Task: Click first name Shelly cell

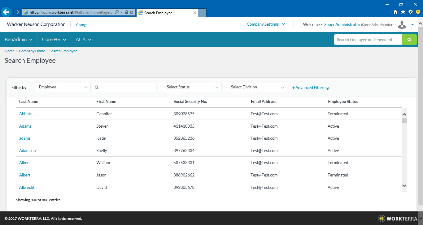Action: tap(102, 151)
